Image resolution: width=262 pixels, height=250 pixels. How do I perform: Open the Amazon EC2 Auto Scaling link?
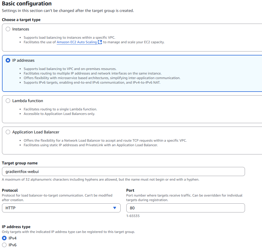click(x=77, y=42)
